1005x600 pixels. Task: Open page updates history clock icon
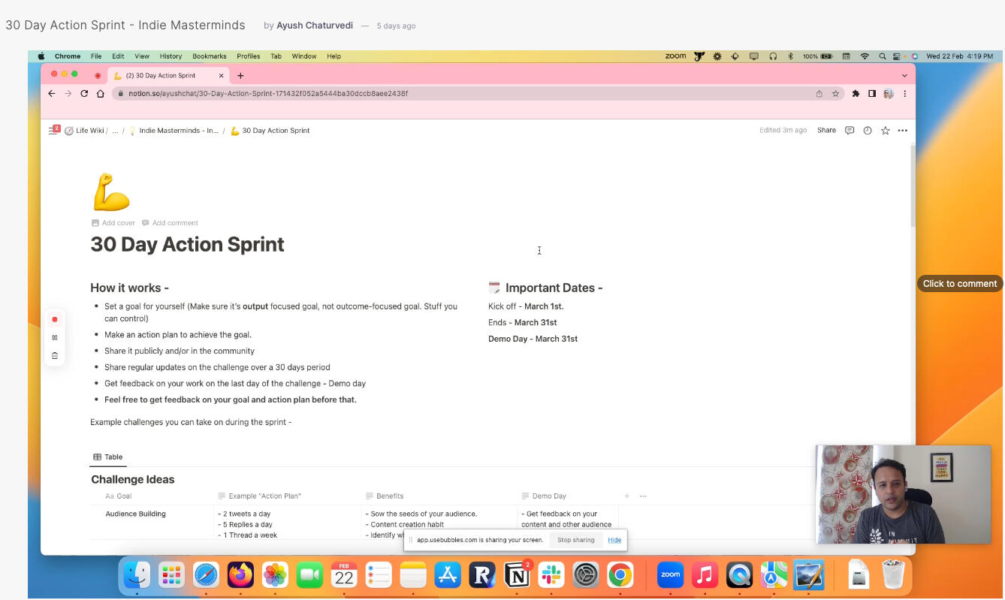(868, 131)
